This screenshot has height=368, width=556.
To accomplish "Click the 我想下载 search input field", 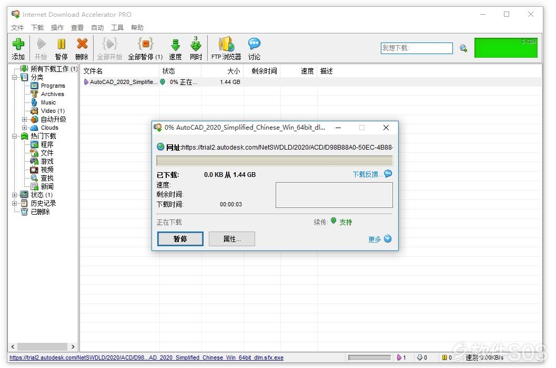I will (417, 48).
